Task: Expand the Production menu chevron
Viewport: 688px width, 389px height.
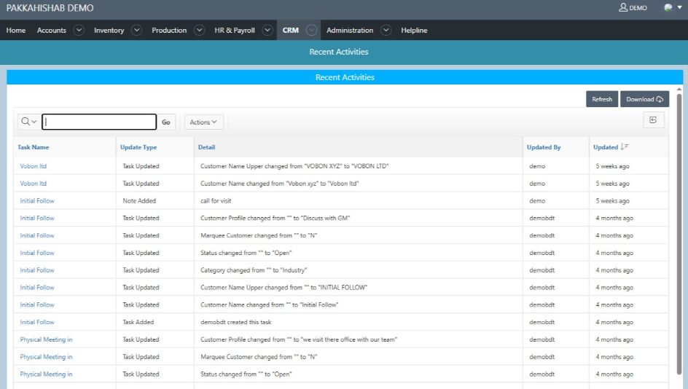Action: 199,31
